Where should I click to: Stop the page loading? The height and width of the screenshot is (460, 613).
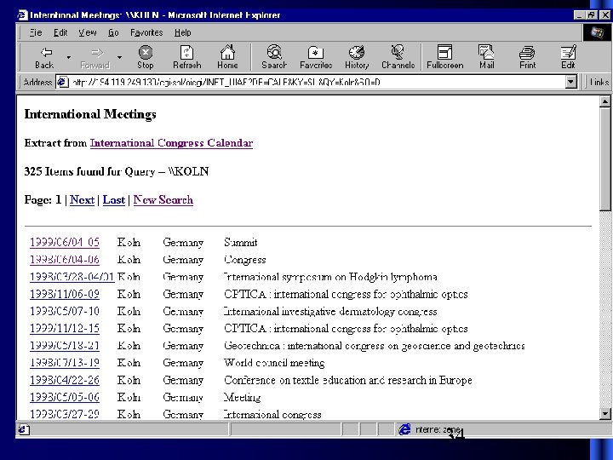point(146,57)
